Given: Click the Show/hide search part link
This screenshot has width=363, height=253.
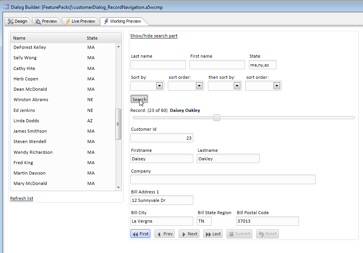Looking at the screenshot, I should point(154,36).
